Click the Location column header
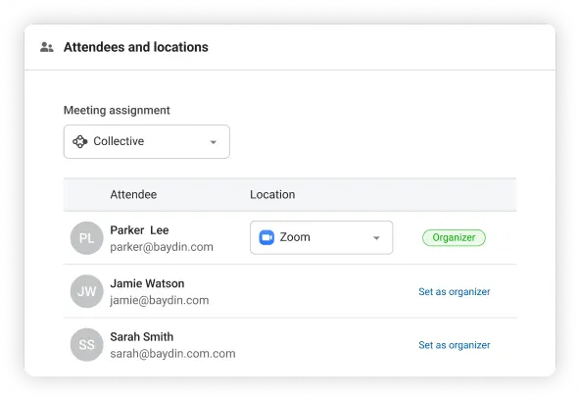 [272, 195]
